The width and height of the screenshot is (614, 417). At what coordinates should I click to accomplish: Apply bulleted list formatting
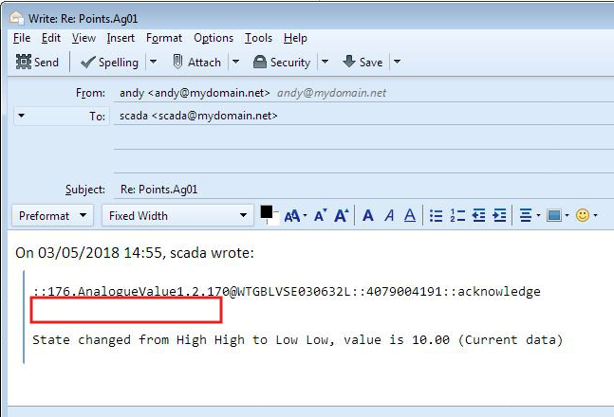pyautogui.click(x=436, y=216)
